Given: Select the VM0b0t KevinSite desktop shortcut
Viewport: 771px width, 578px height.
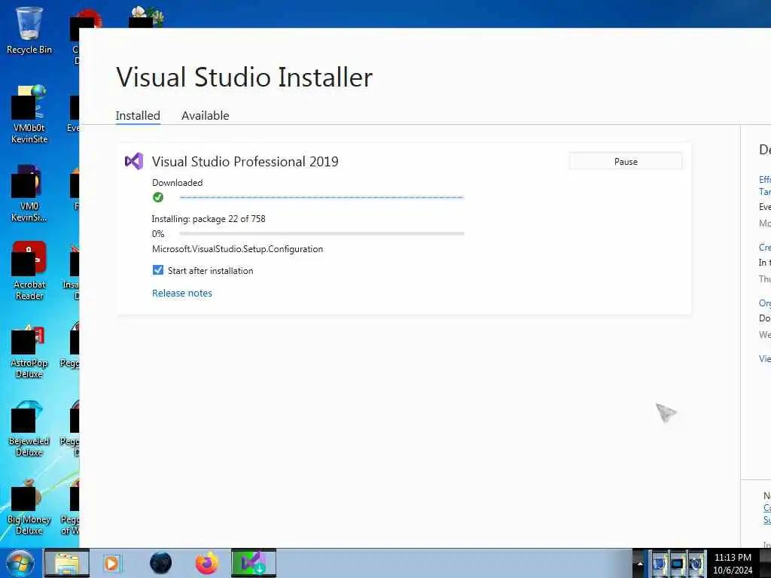Looking at the screenshot, I should point(29,115).
